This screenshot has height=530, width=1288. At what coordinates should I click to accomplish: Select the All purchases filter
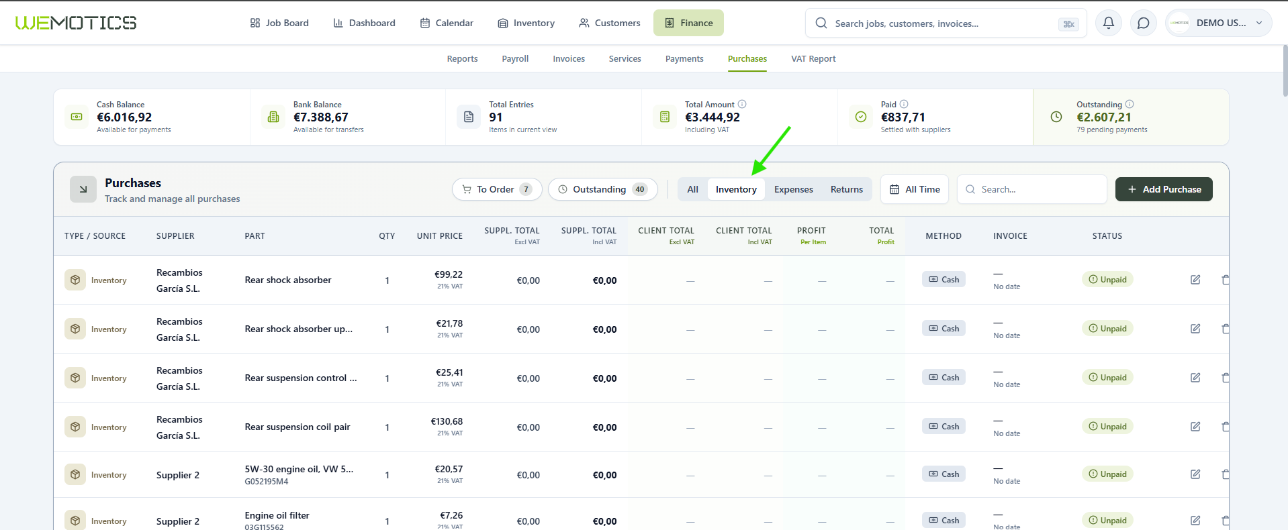(692, 189)
